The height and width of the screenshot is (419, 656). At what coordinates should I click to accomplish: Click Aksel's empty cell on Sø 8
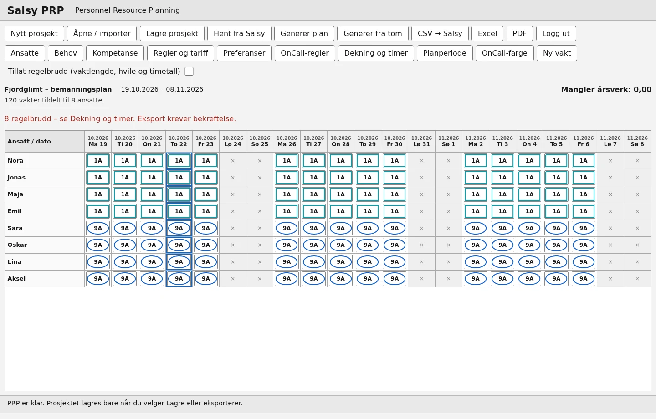(x=637, y=279)
